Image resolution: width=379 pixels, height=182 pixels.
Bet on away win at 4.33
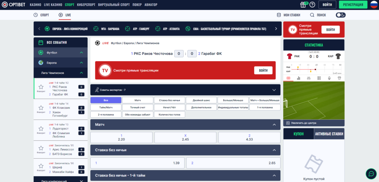point(249,137)
